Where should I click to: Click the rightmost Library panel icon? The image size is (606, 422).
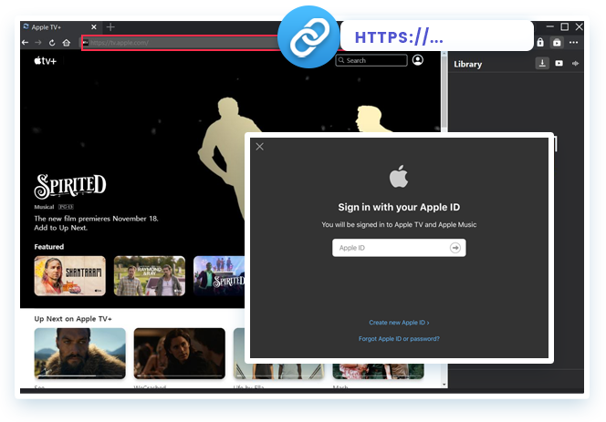click(576, 63)
